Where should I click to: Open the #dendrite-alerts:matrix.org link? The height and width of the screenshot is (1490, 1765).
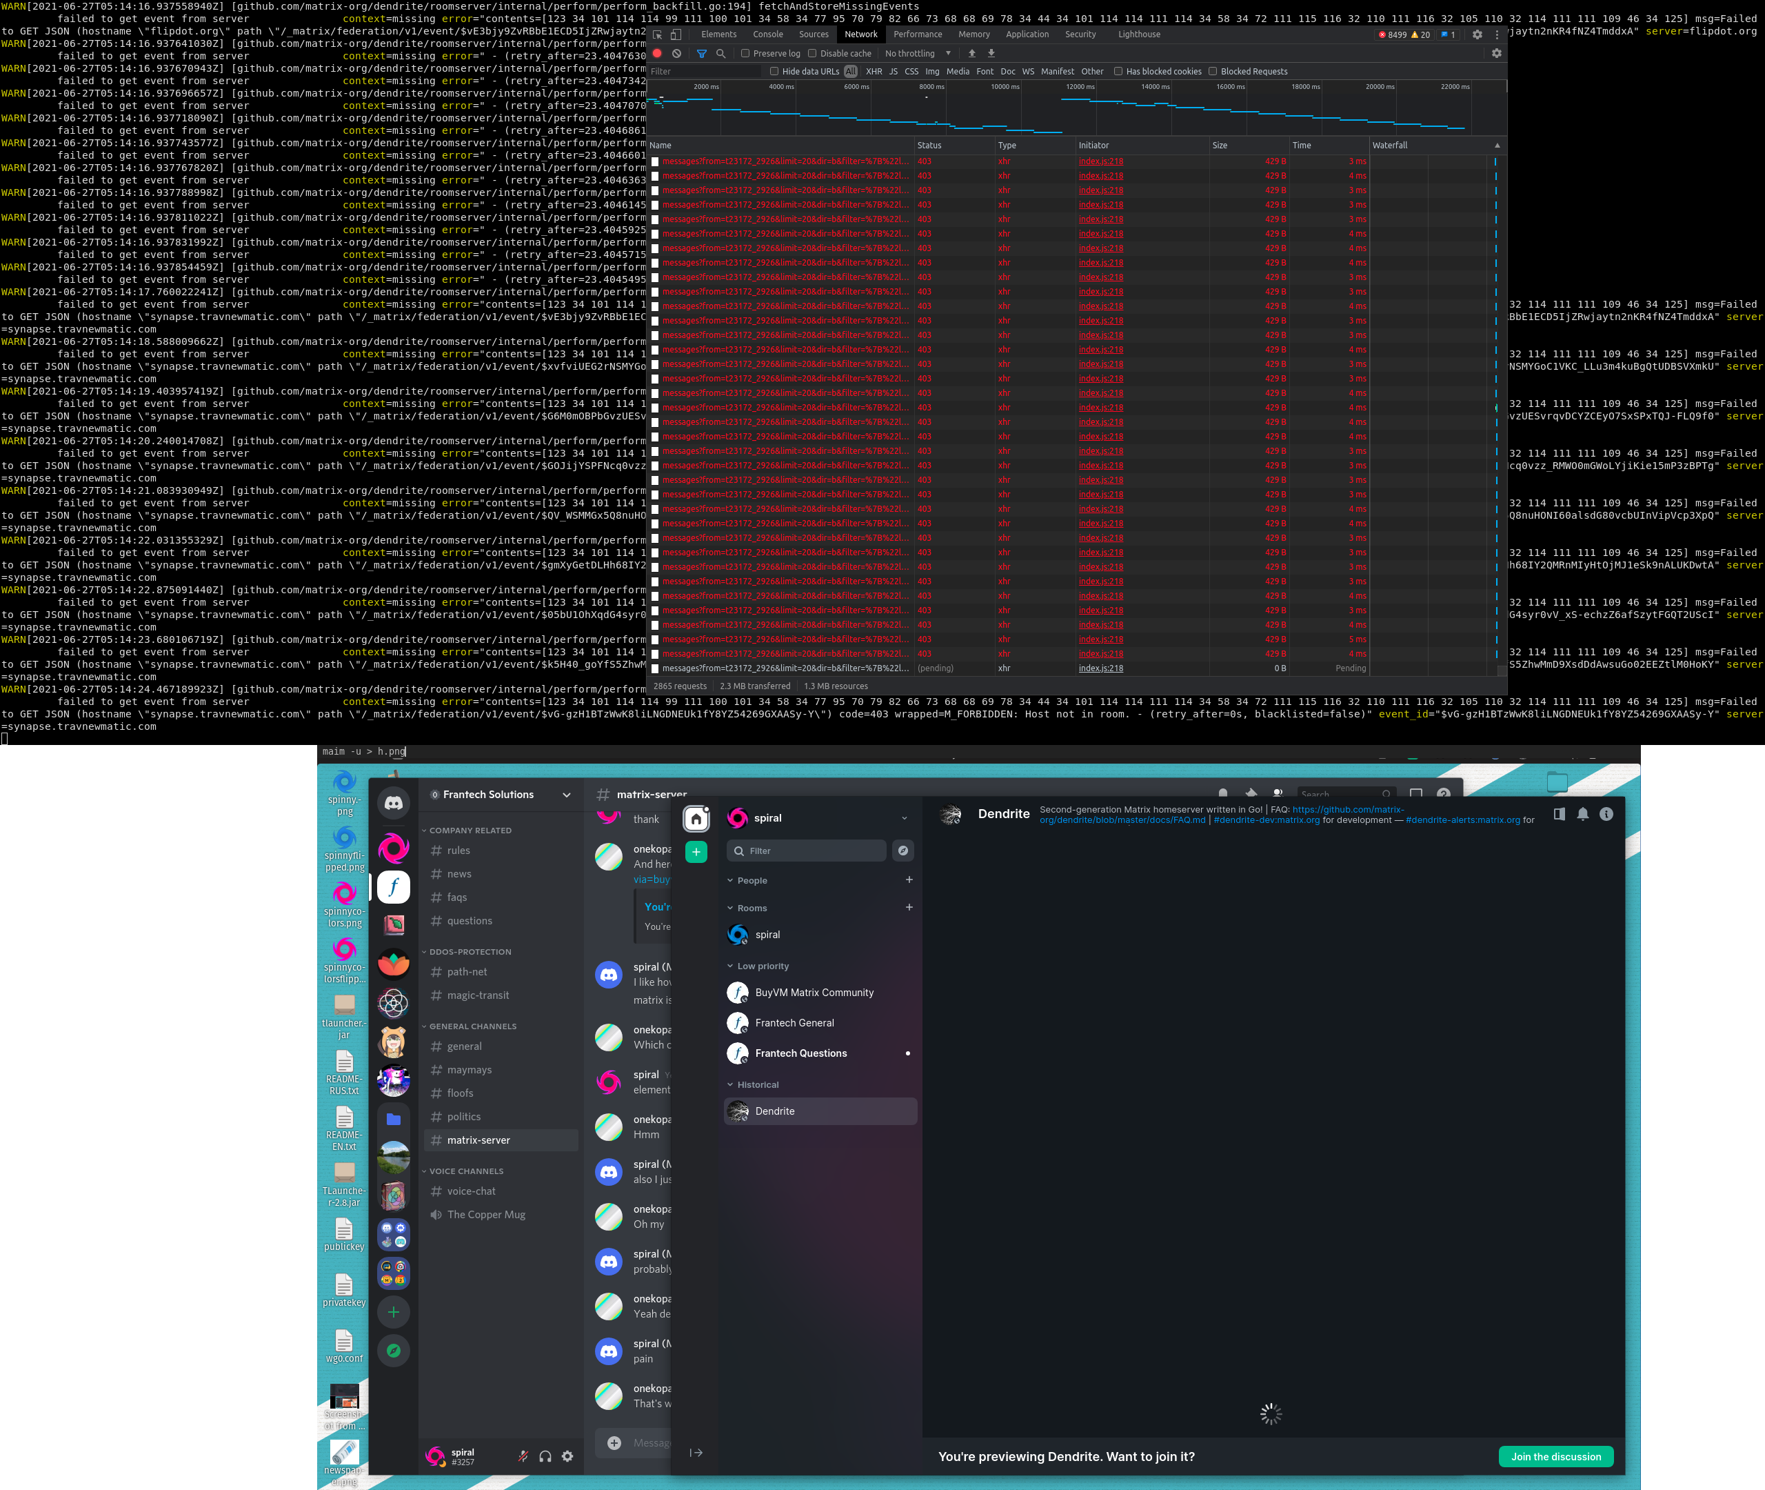(1463, 820)
